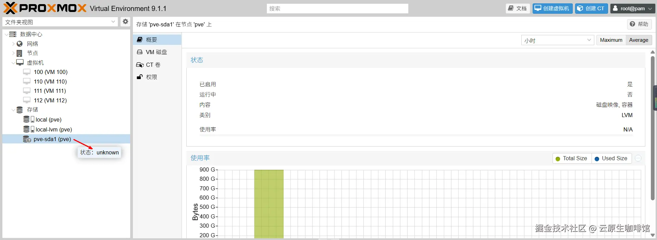657x240 pixels.
Task: Click the 状态 panel heading
Action: (197, 60)
